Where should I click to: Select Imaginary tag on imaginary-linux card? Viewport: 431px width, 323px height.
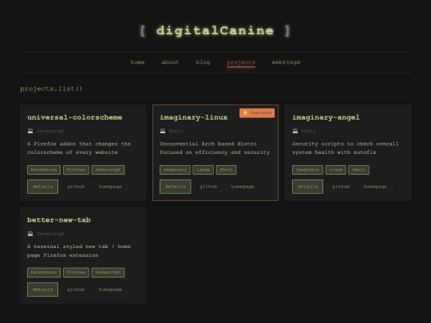pos(175,170)
